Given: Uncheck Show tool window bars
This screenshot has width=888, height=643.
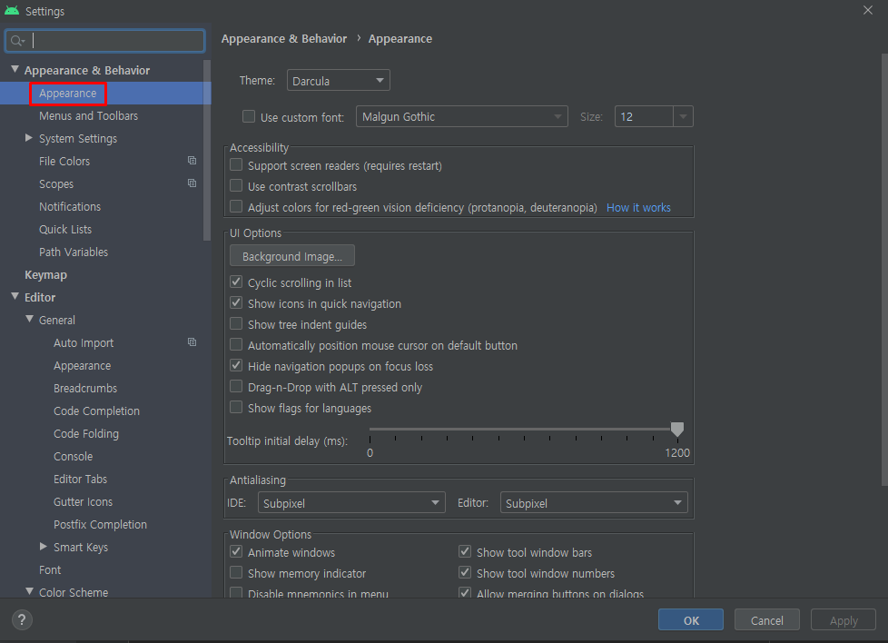Looking at the screenshot, I should 465,552.
